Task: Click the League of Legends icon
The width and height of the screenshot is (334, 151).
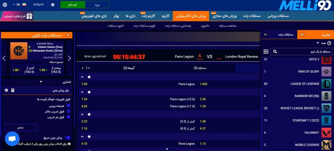Action: click(x=326, y=84)
